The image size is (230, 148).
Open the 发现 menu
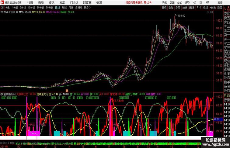click(x=62, y=2)
